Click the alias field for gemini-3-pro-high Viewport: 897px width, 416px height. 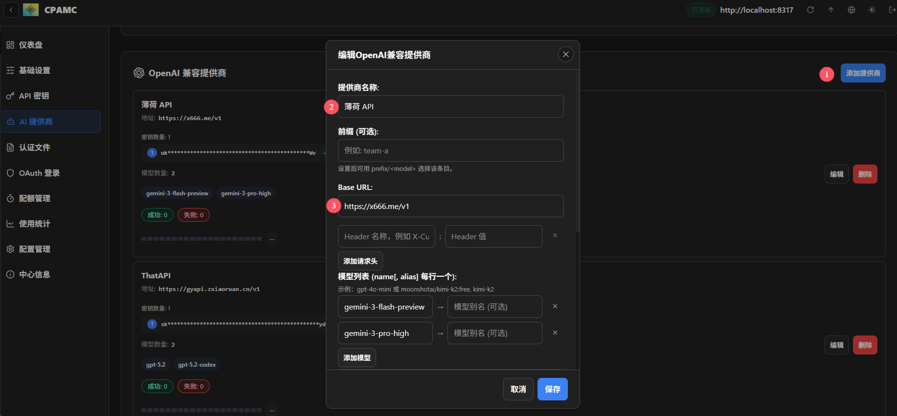(495, 333)
